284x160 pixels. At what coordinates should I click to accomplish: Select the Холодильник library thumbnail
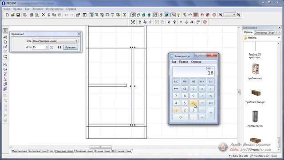click(x=255, y=116)
